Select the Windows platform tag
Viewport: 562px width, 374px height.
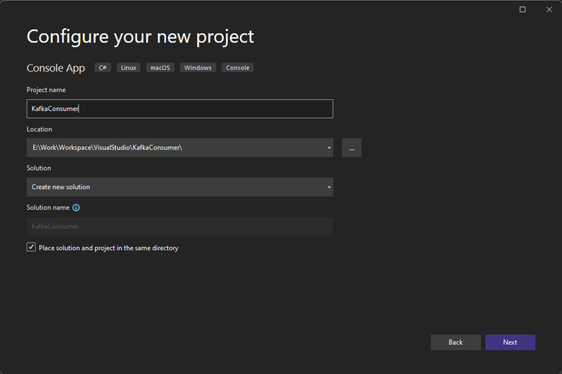pos(198,67)
